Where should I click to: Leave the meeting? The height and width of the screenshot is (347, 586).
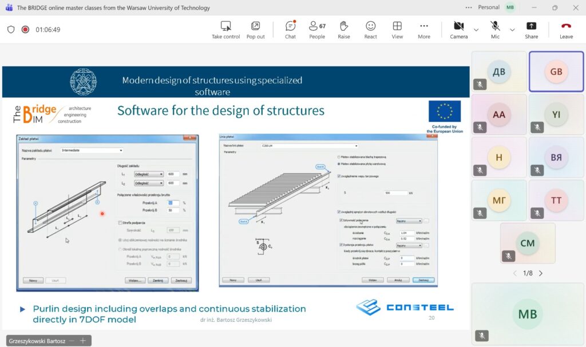566,30
